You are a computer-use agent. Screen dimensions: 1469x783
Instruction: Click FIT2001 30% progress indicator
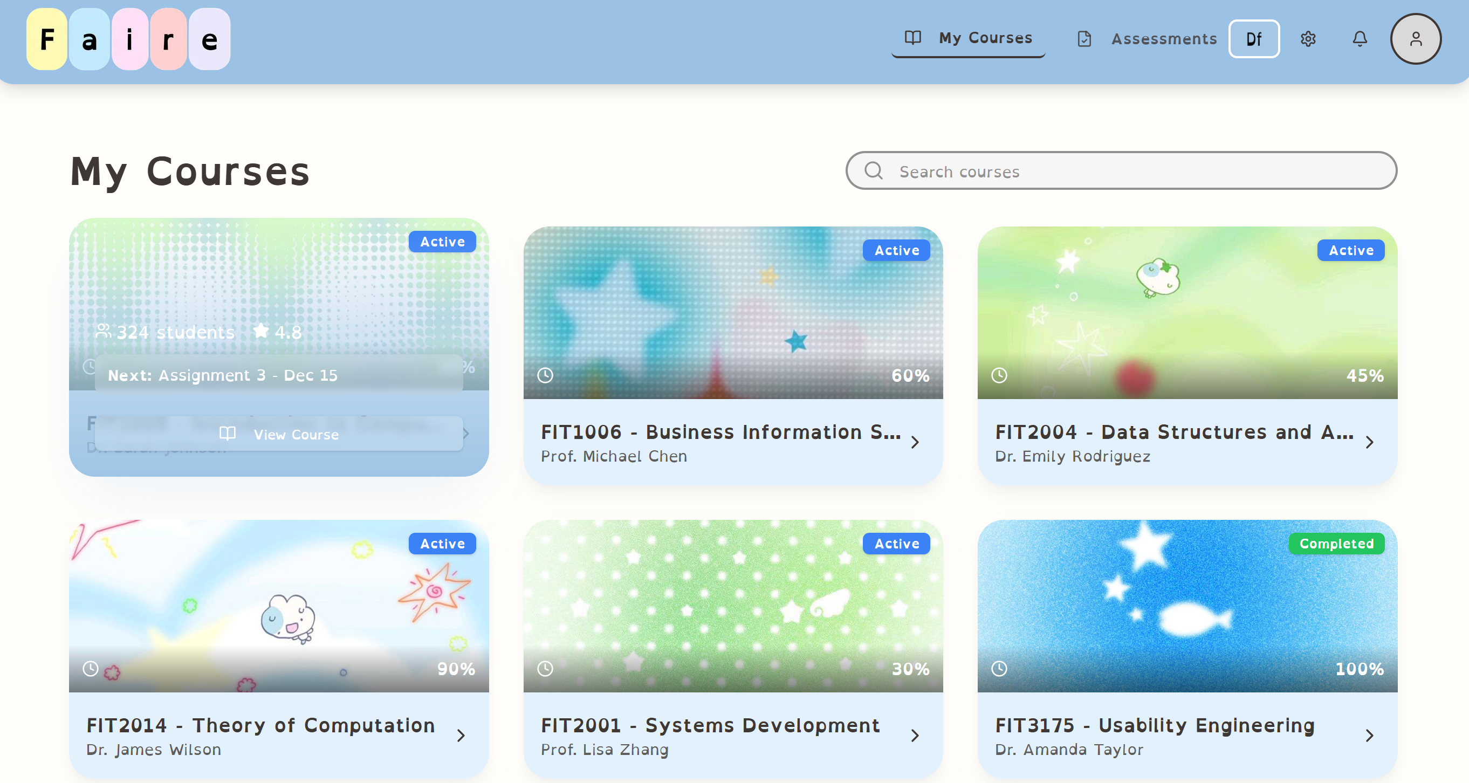click(x=910, y=668)
